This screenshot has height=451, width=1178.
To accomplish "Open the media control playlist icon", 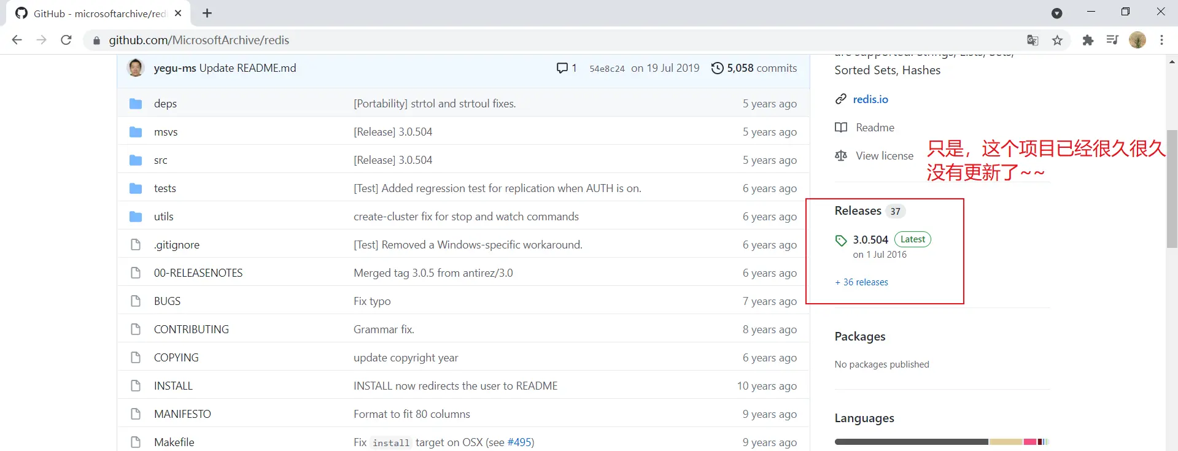I will coord(1112,40).
